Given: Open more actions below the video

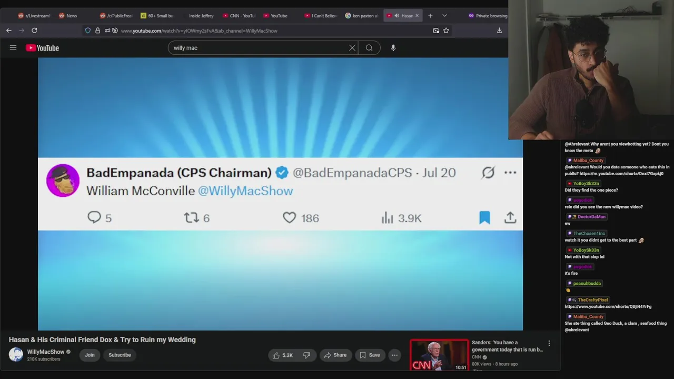Looking at the screenshot, I should tap(394, 355).
